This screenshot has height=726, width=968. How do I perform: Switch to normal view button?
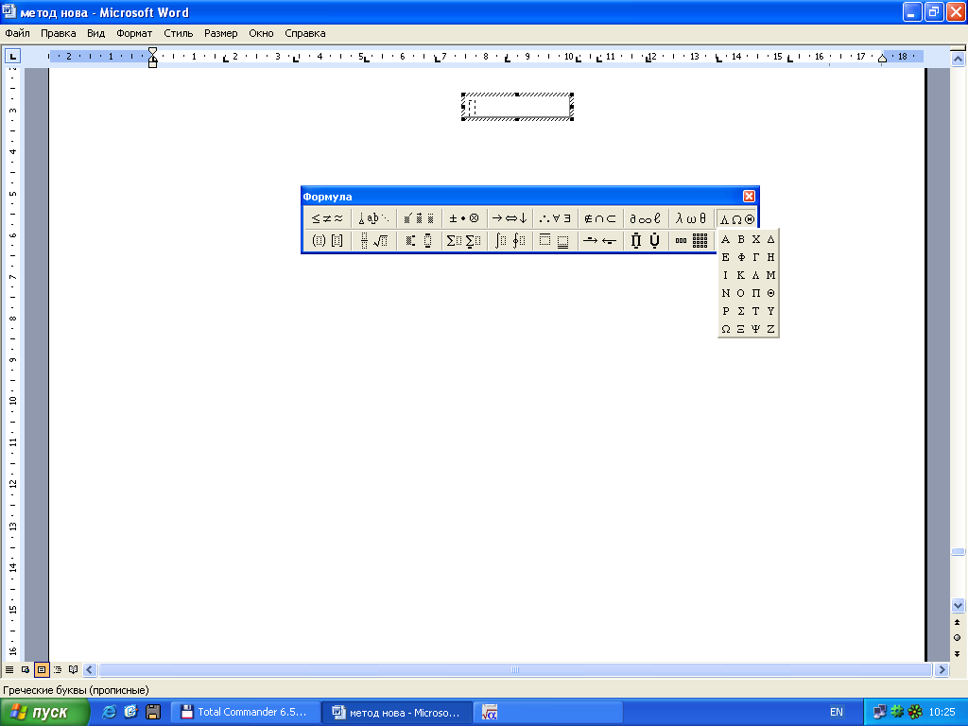pyautogui.click(x=9, y=669)
